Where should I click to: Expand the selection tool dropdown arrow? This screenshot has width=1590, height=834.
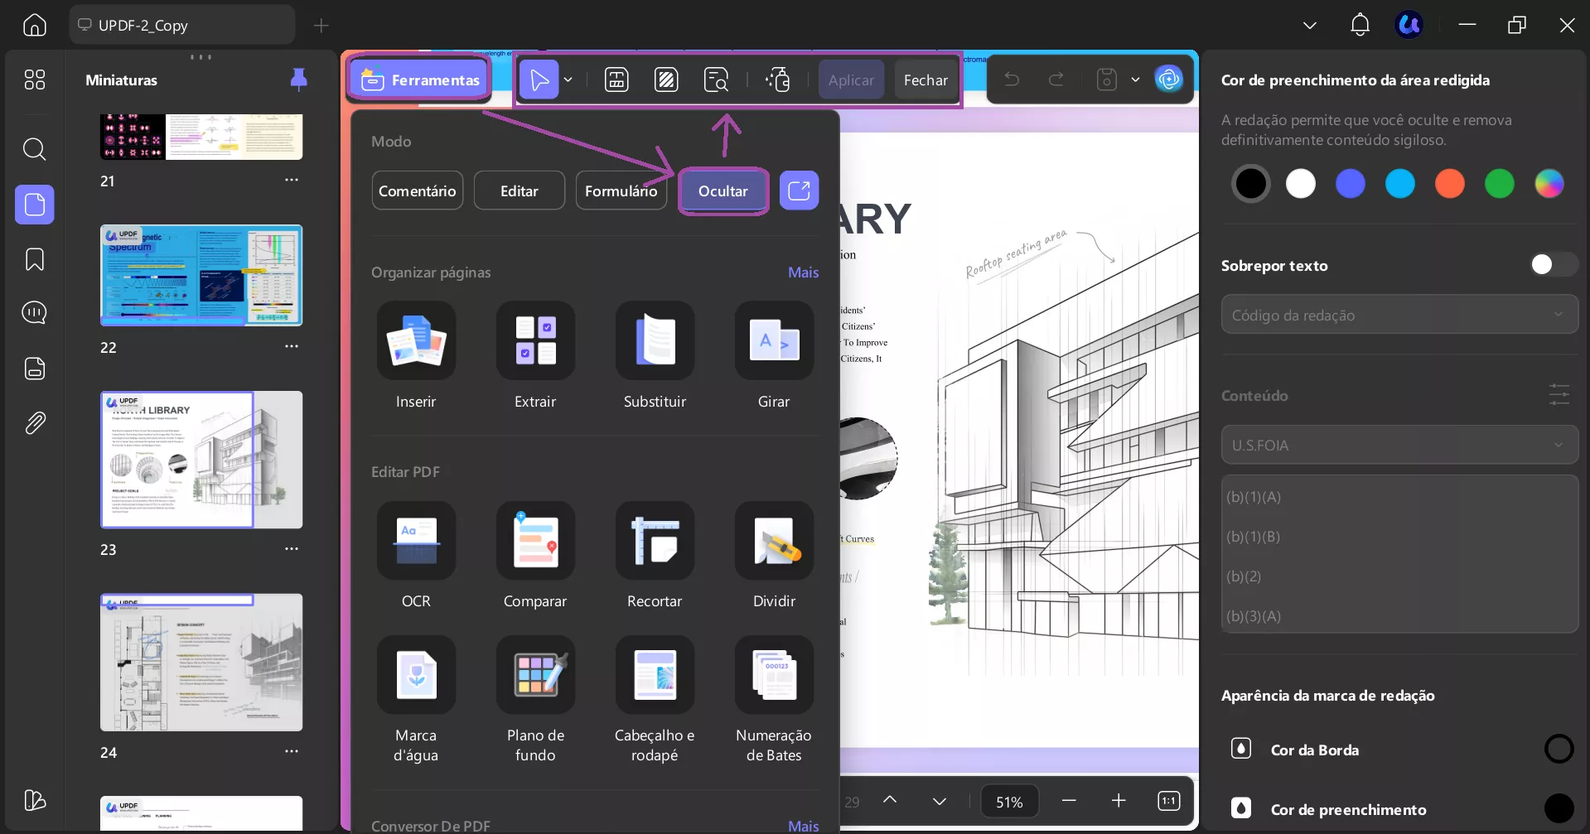(568, 80)
